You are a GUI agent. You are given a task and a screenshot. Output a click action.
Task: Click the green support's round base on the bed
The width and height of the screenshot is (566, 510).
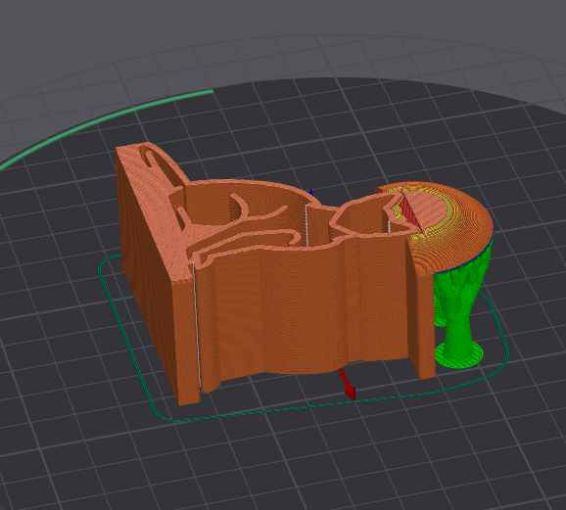coord(459,355)
